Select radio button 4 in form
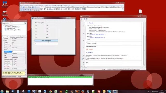Screen dimensions: 166x93 (46, 28)
